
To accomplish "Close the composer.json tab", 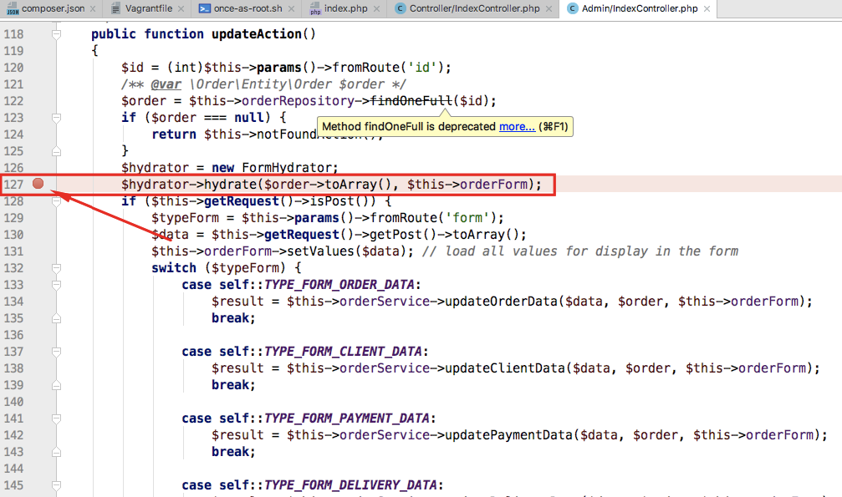I will tap(93, 8).
